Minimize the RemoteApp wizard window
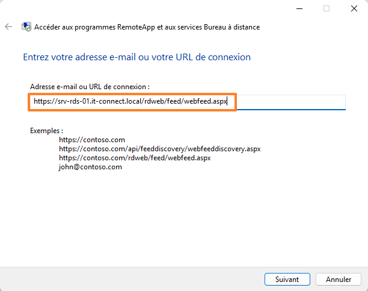368x291 pixels. pos(299,8)
